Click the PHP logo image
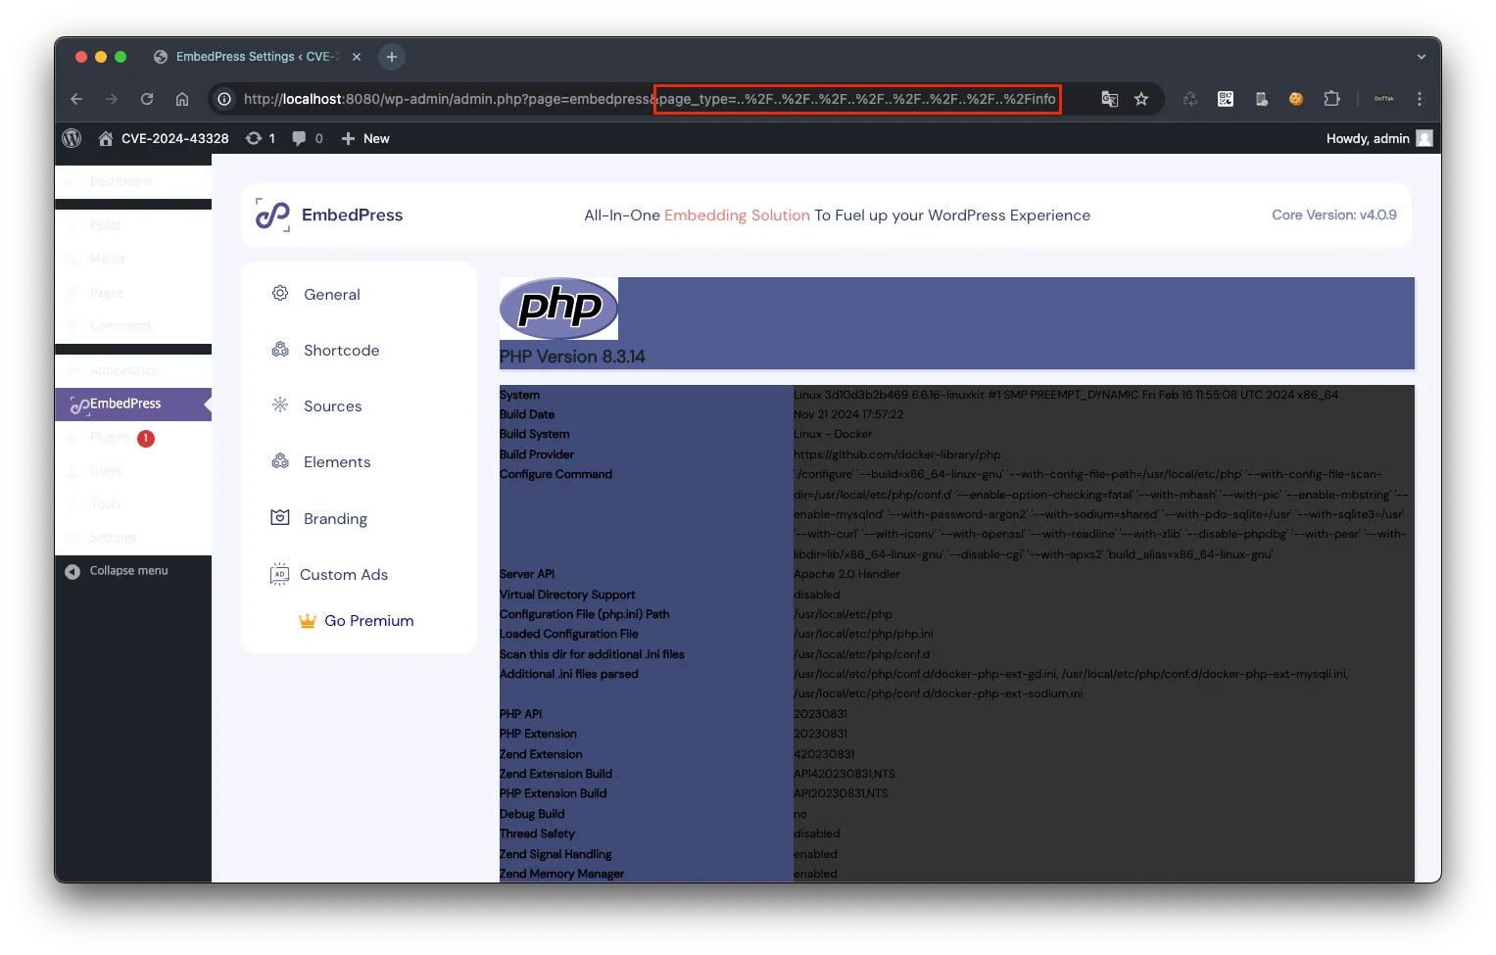 (x=558, y=309)
